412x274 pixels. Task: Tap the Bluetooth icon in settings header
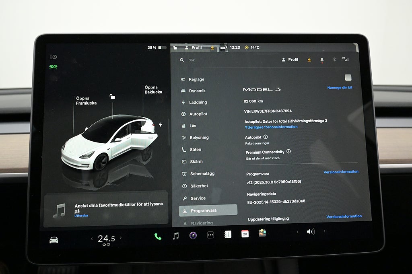click(x=334, y=60)
